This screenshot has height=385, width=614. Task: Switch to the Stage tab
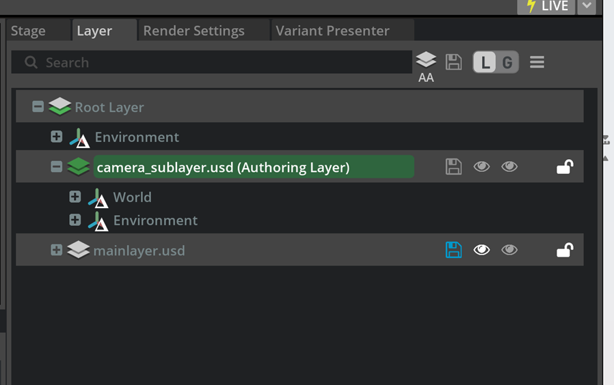[x=28, y=31]
